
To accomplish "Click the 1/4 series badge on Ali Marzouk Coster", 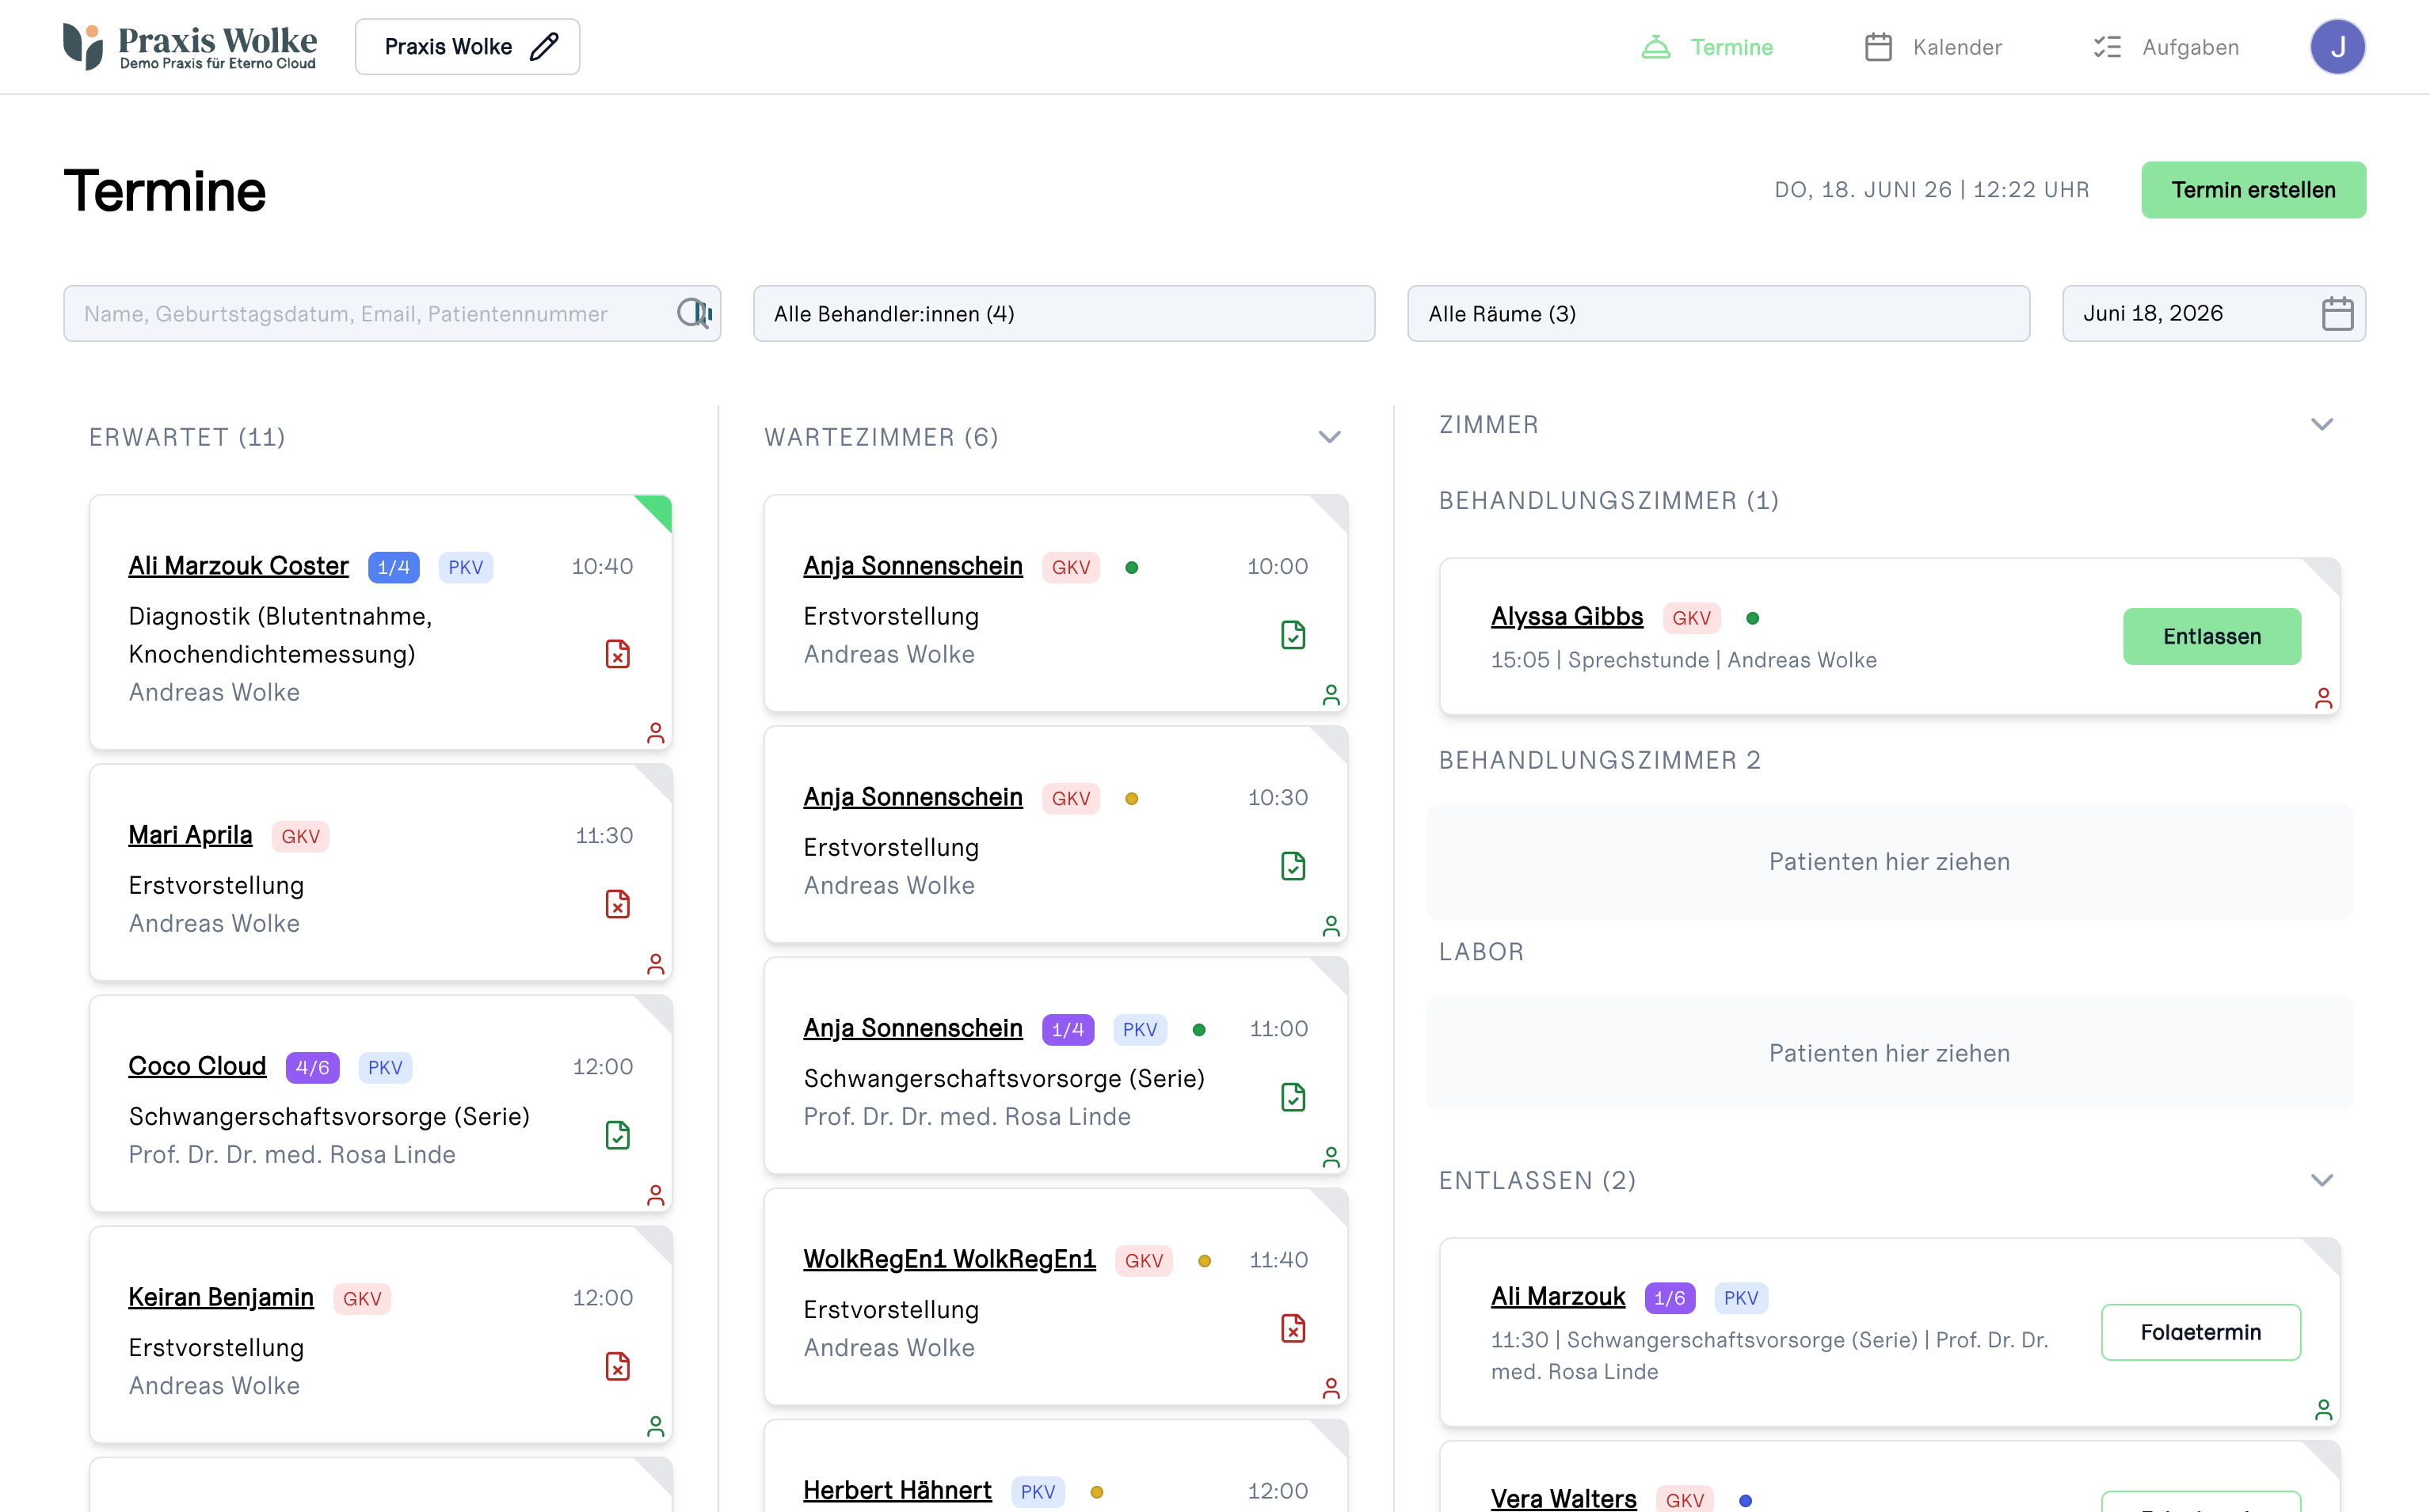I will tap(393, 567).
